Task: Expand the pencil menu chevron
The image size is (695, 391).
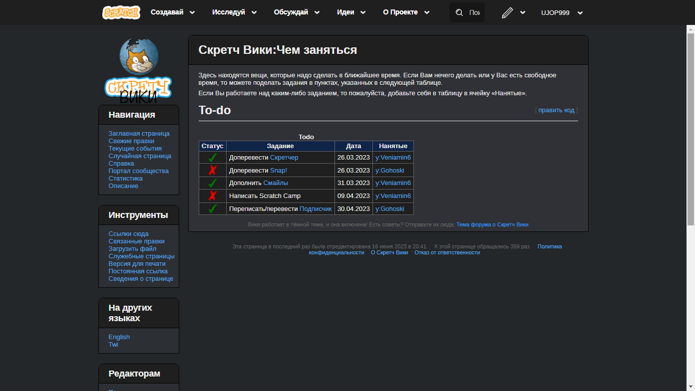Action: click(x=523, y=12)
